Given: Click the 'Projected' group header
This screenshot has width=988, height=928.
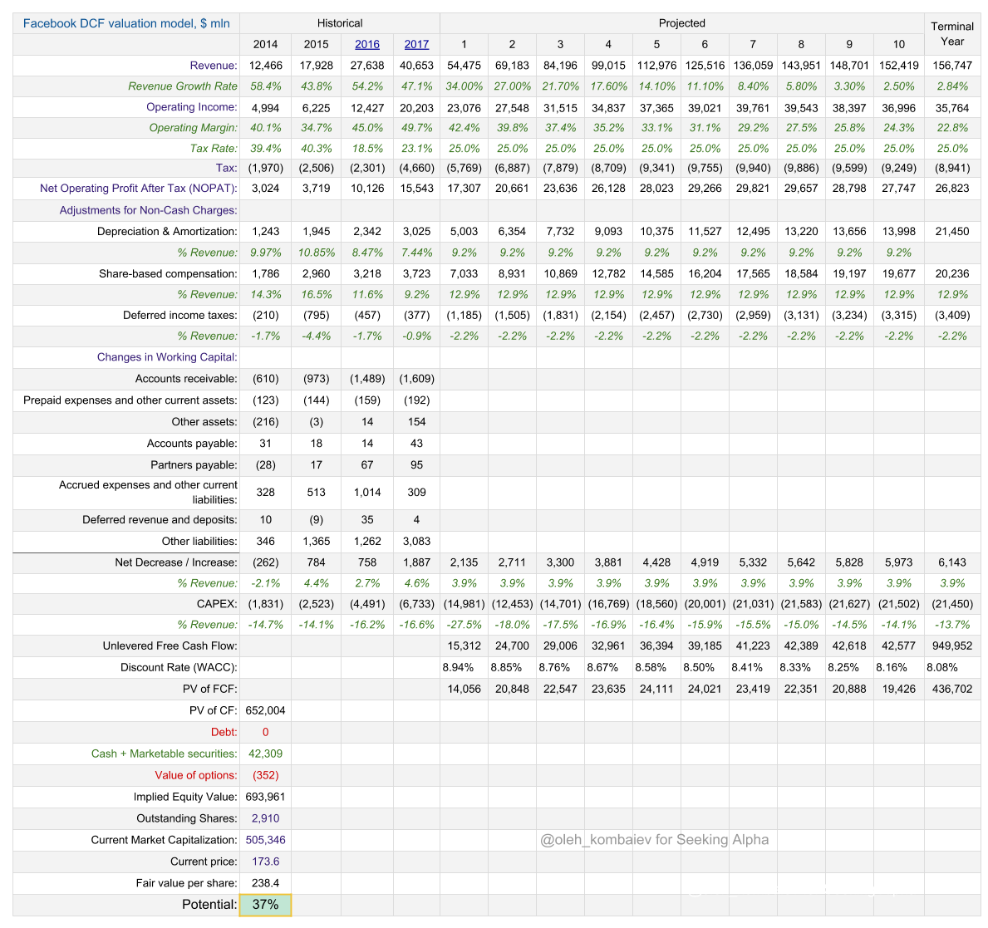Looking at the screenshot, I should pos(681,23).
